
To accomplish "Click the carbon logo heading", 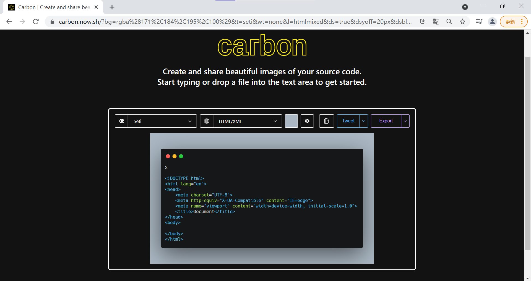I will click(262, 46).
